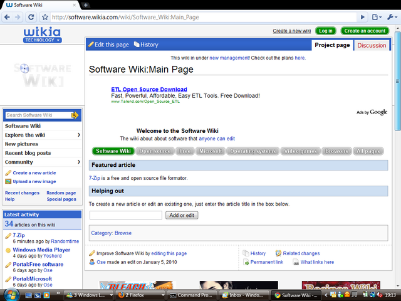Click Create an account button
The width and height of the screenshot is (401, 301).
365,31
